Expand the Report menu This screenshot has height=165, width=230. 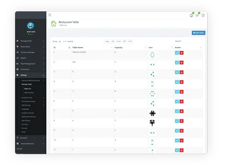coord(31,58)
